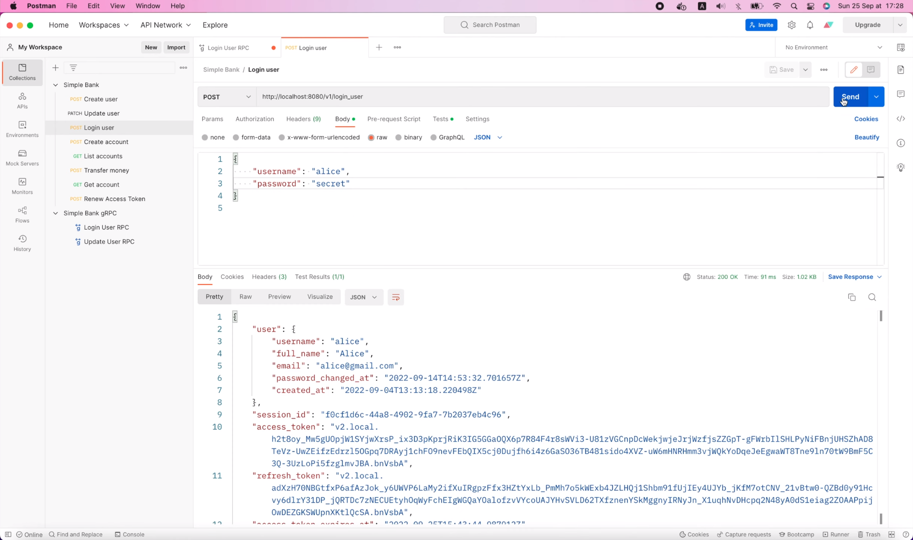Switch to the Params tab
The height and width of the screenshot is (540, 913).
coord(212,119)
